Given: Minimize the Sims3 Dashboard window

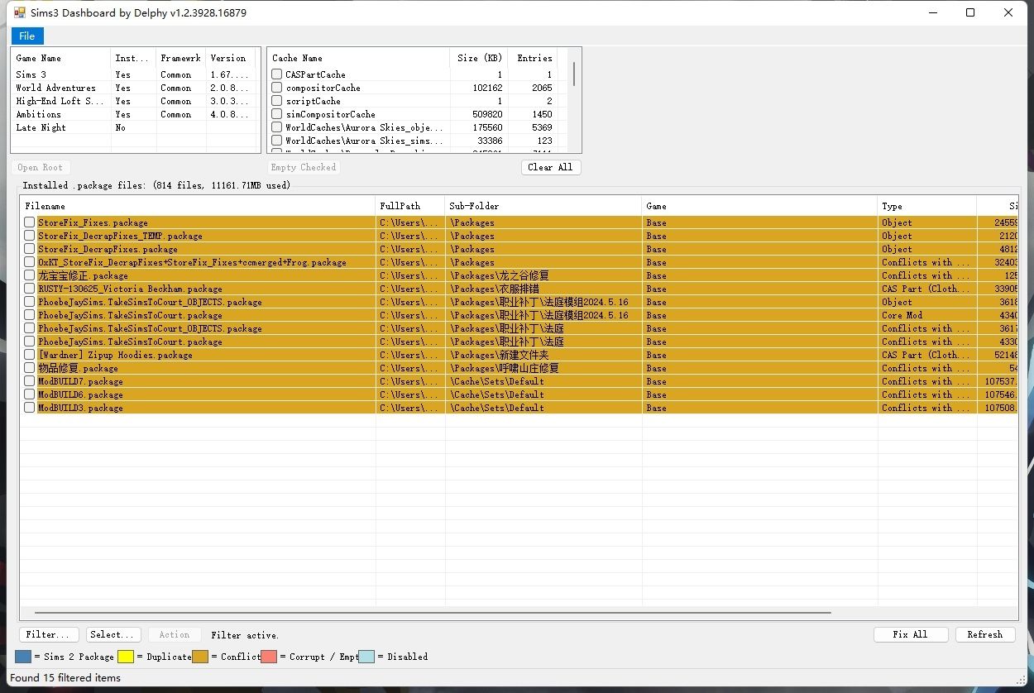Looking at the screenshot, I should pos(932,12).
